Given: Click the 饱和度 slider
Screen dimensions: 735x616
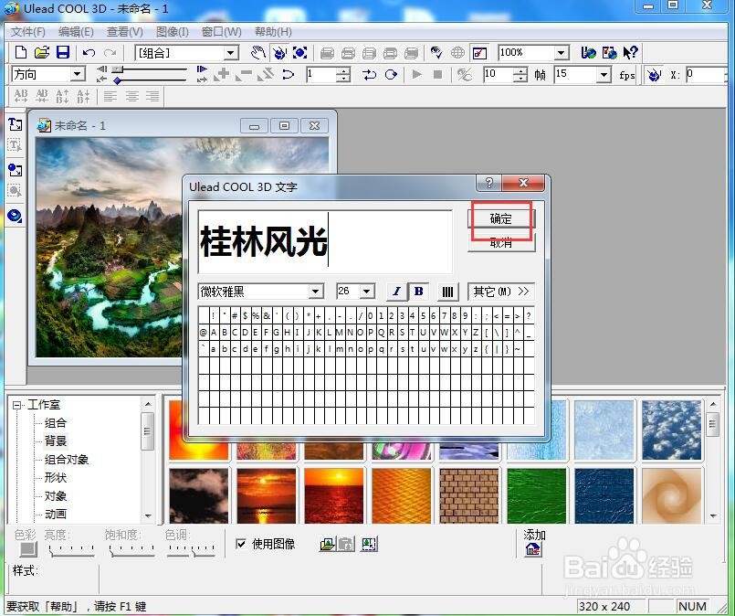Looking at the screenshot, I should [x=131, y=550].
